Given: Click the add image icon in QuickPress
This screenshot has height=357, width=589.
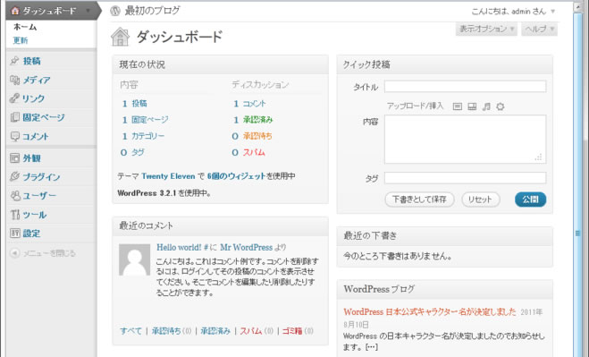Looking at the screenshot, I should click(457, 106).
